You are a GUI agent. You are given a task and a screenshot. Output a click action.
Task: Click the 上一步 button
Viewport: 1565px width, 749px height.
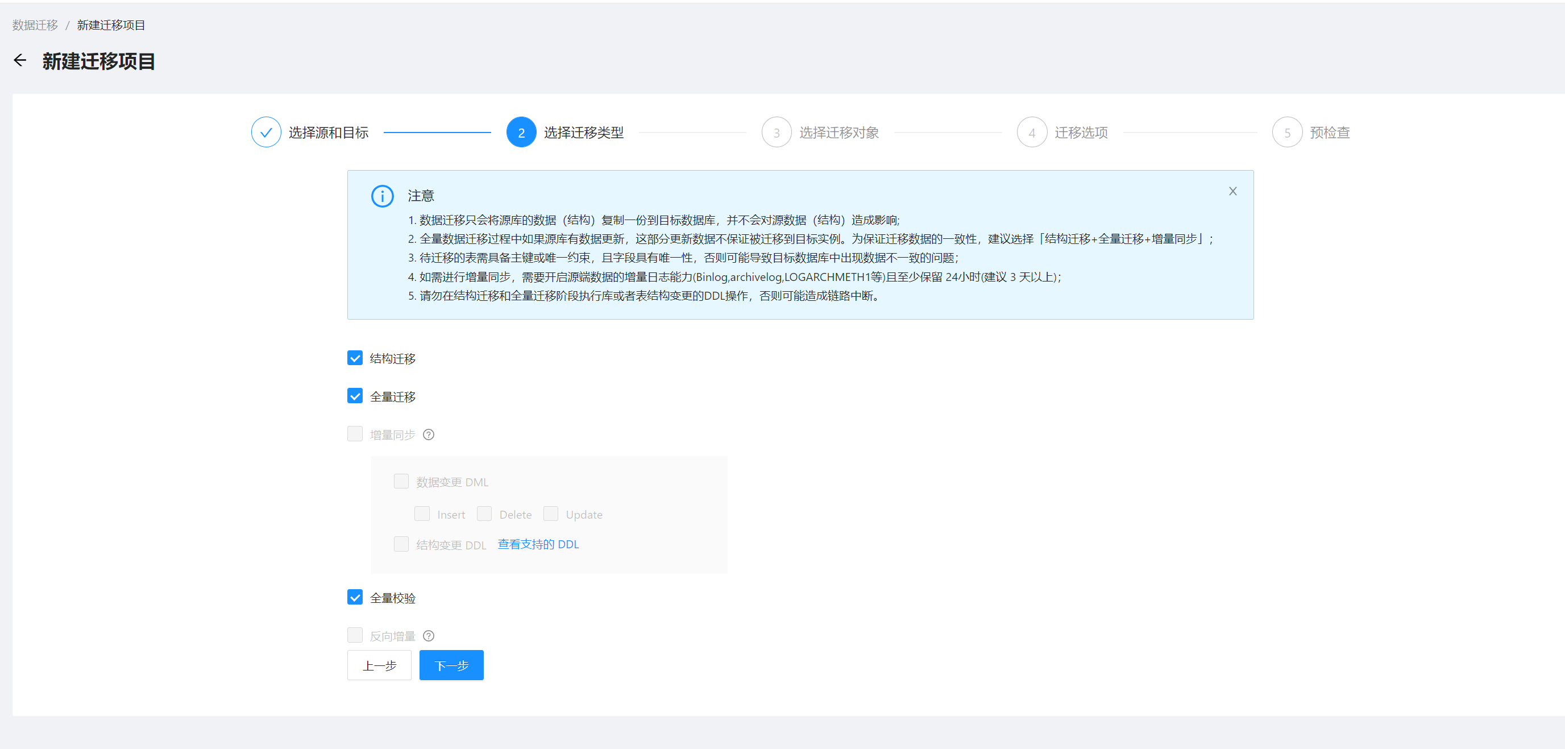379,665
